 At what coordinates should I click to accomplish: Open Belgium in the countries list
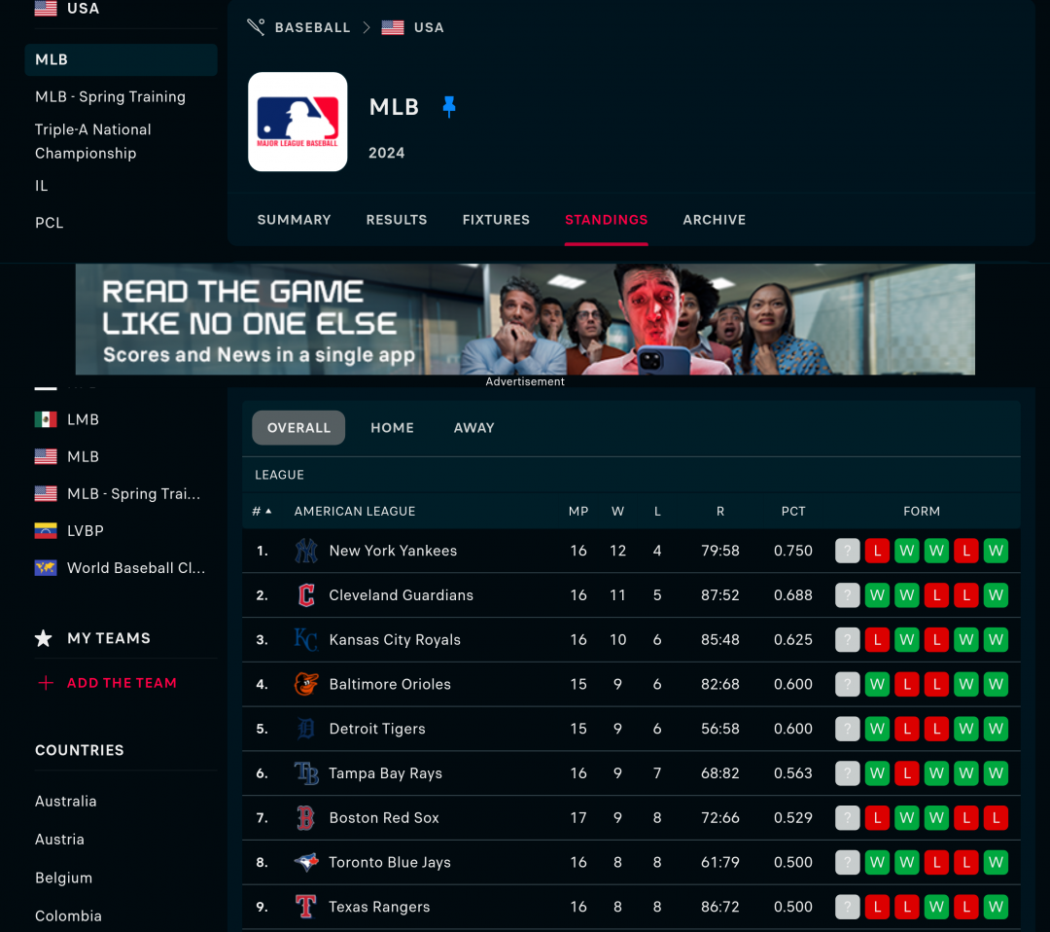click(63, 878)
